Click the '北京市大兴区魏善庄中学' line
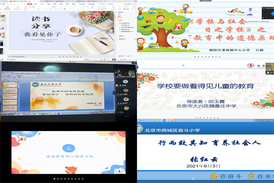274x183 pixels. 206,106
